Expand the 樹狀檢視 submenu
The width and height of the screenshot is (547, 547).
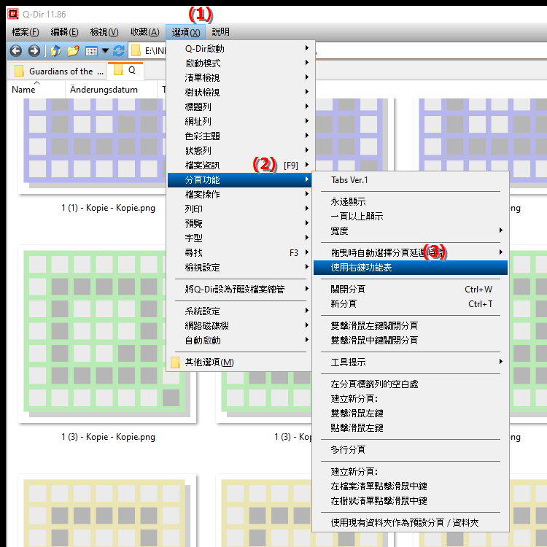click(241, 93)
